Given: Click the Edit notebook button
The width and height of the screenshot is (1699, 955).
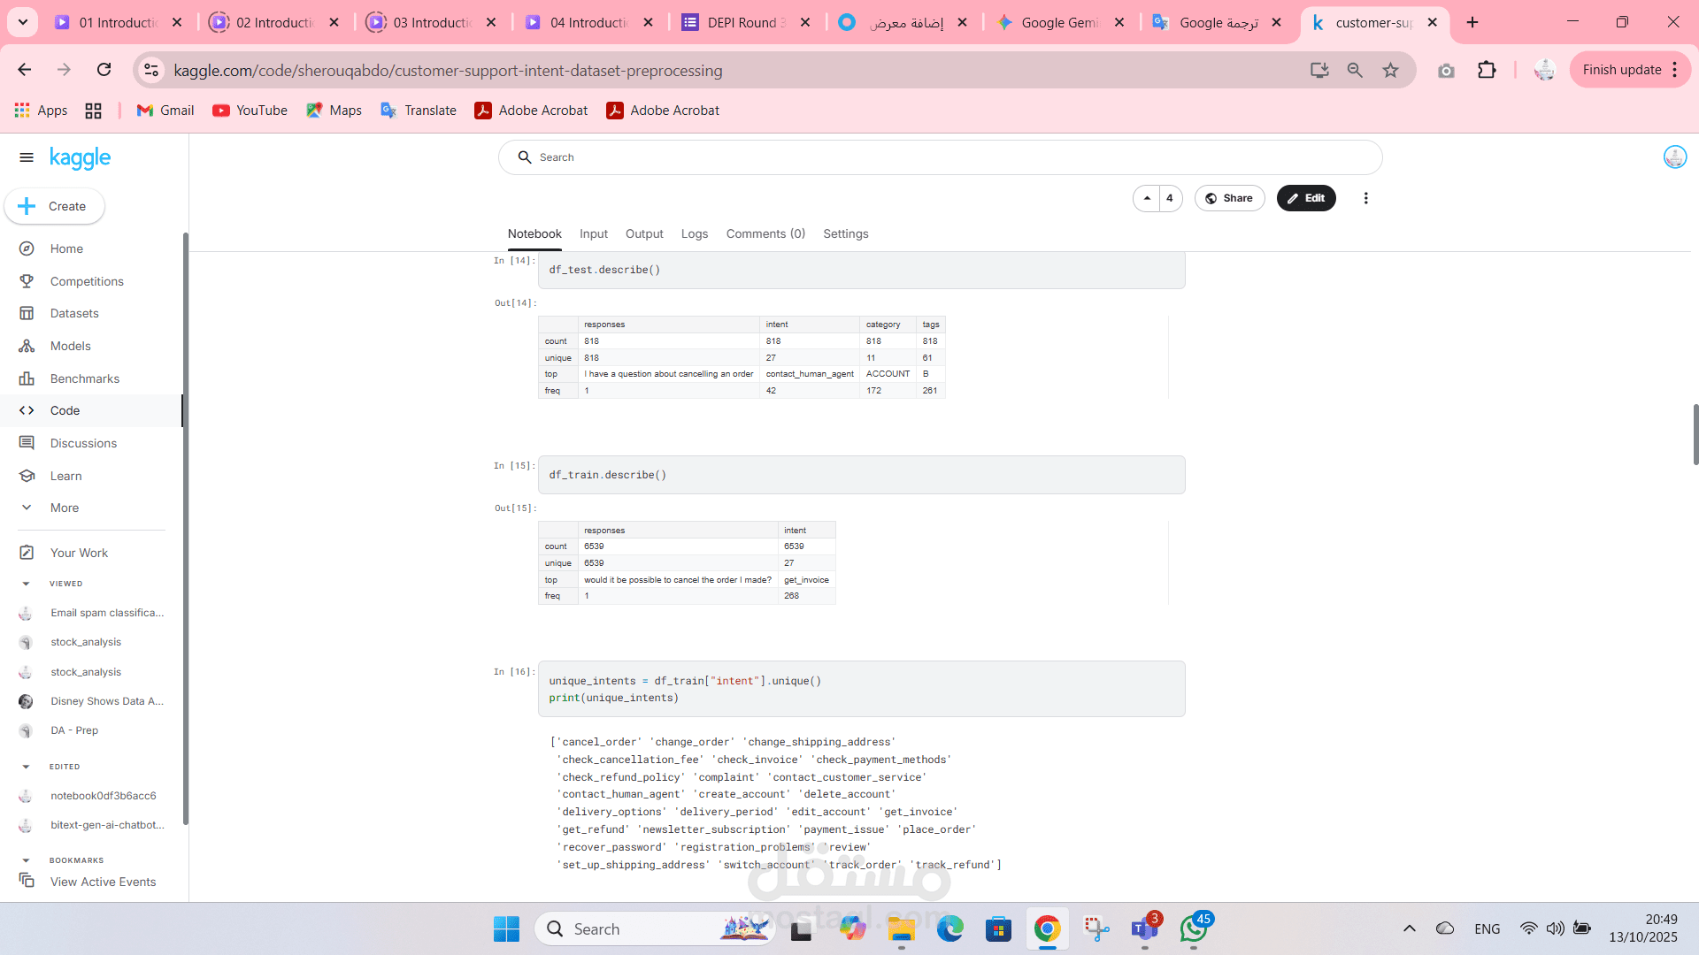Looking at the screenshot, I should click(x=1305, y=198).
